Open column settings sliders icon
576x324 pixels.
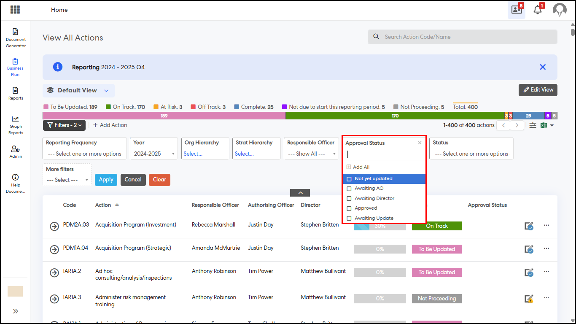pyautogui.click(x=533, y=125)
